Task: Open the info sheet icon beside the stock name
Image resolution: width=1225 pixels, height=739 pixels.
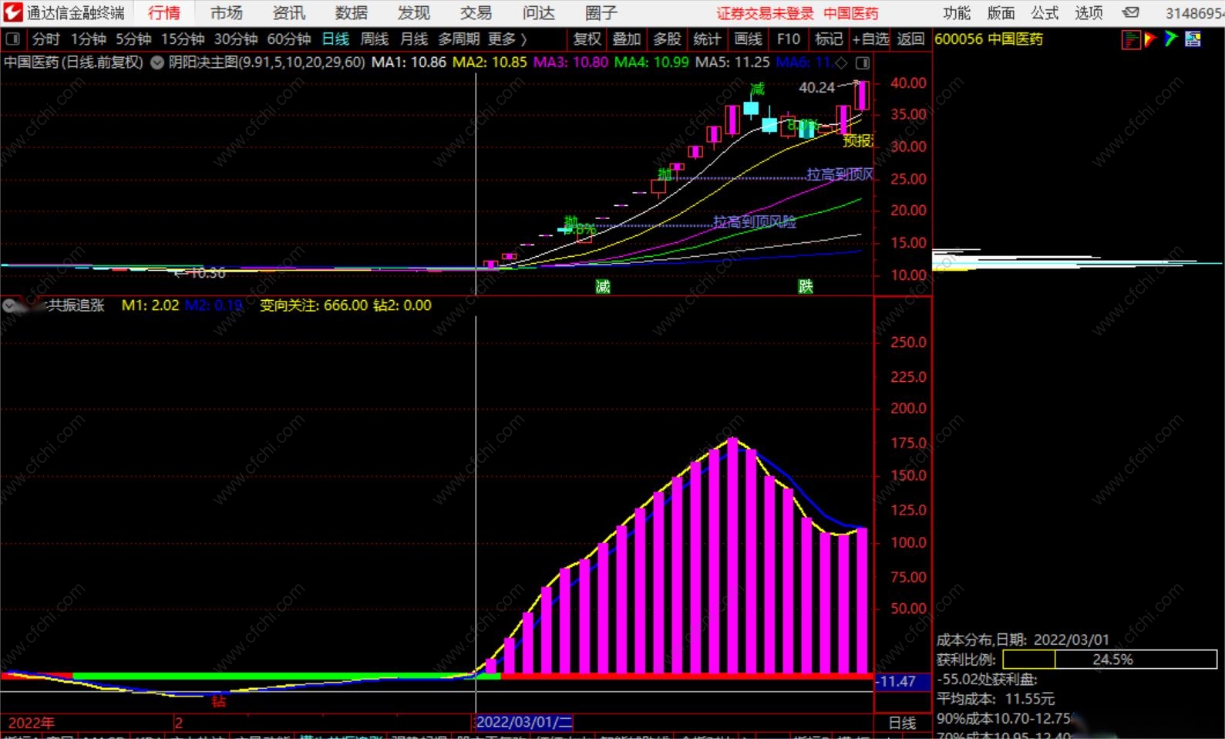Action: pyautogui.click(x=1193, y=39)
